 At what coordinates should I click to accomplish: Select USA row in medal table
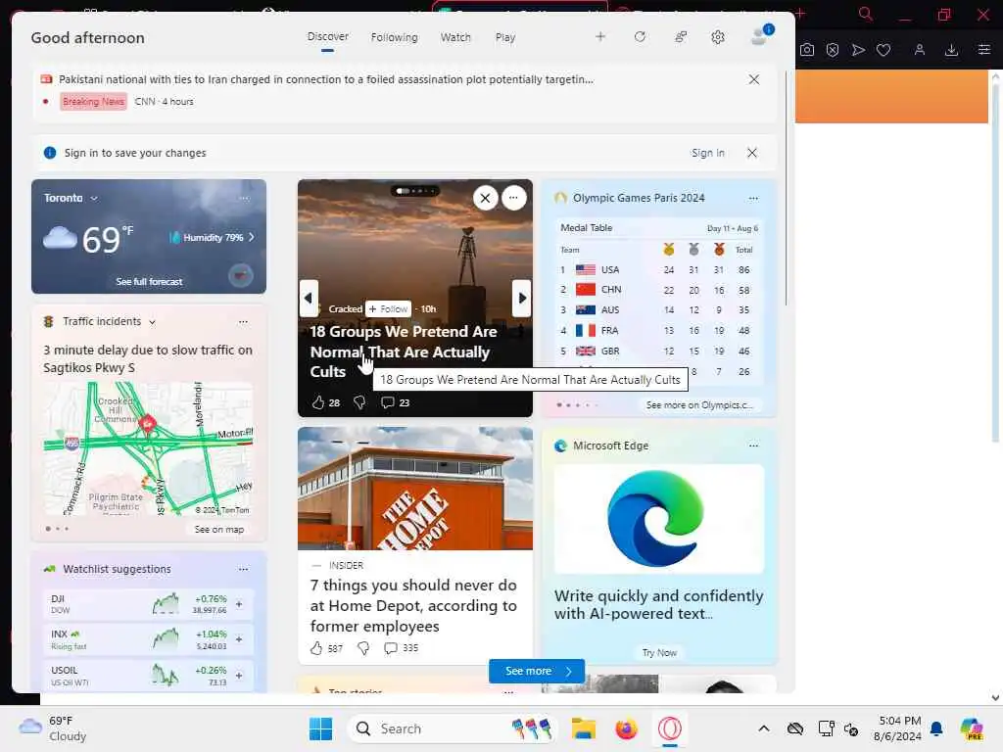[659, 270]
